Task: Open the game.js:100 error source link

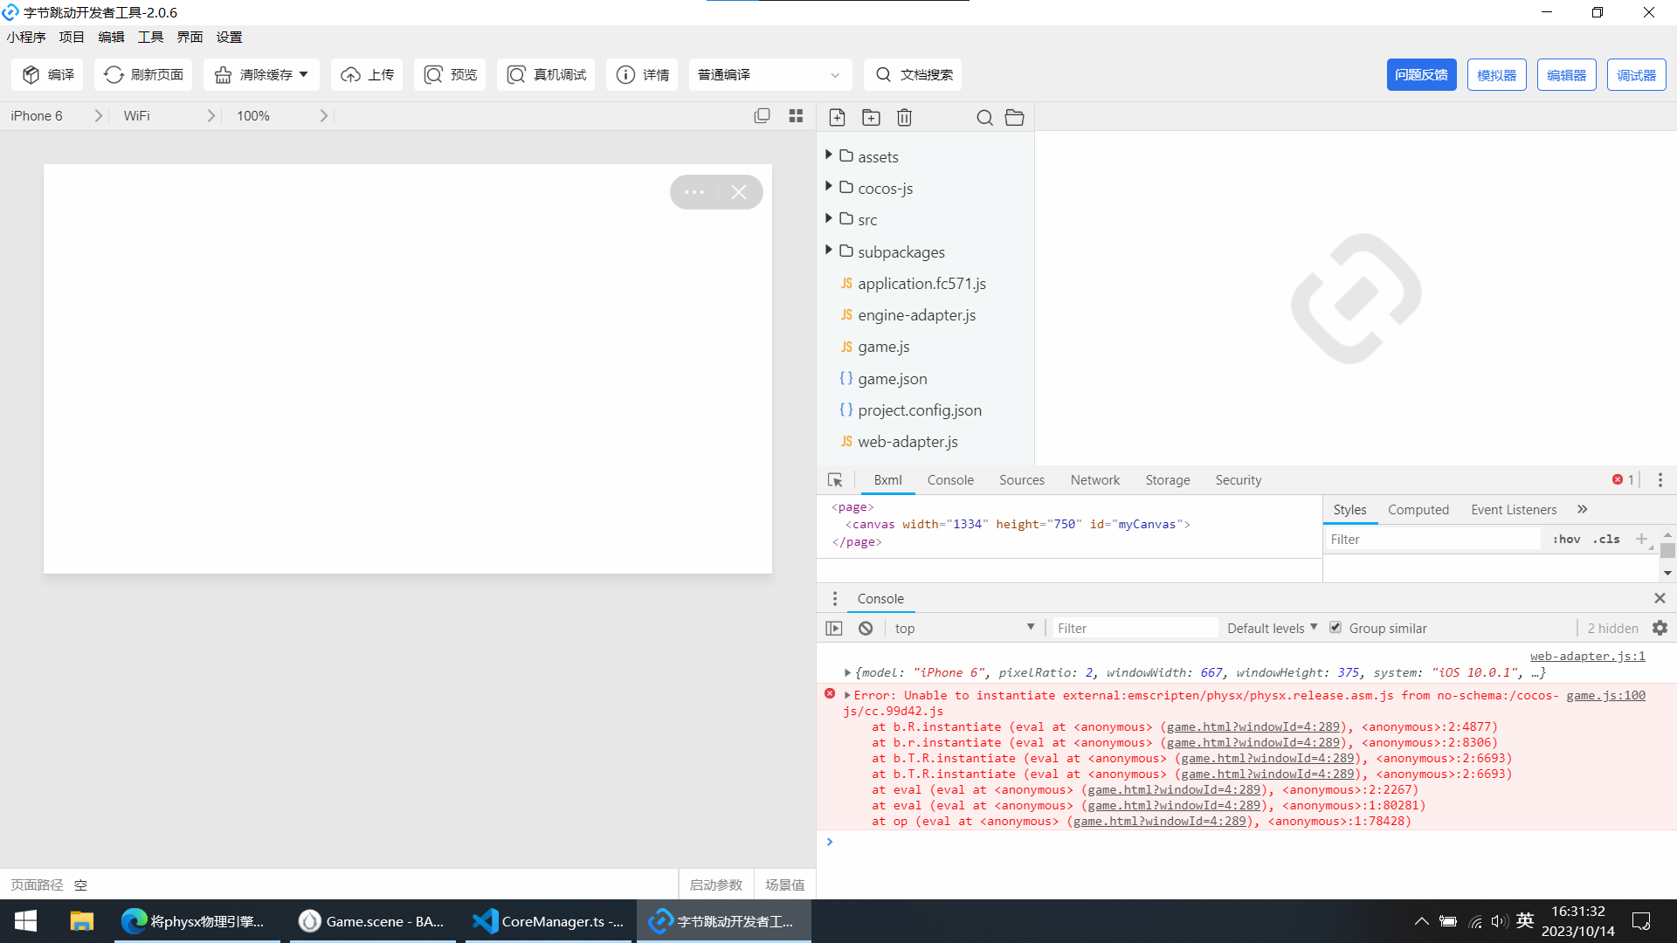Action: point(1605,695)
